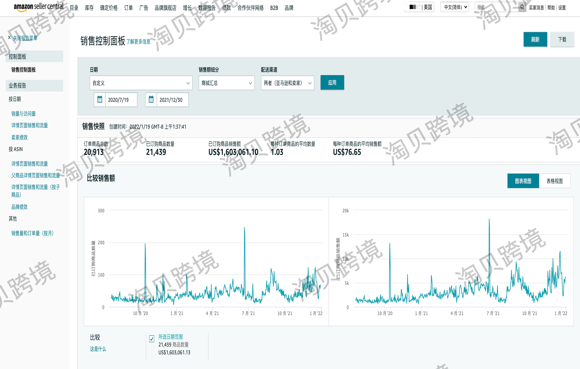580x369 pixels.
Task: Switch to table view
Action: tap(554, 181)
